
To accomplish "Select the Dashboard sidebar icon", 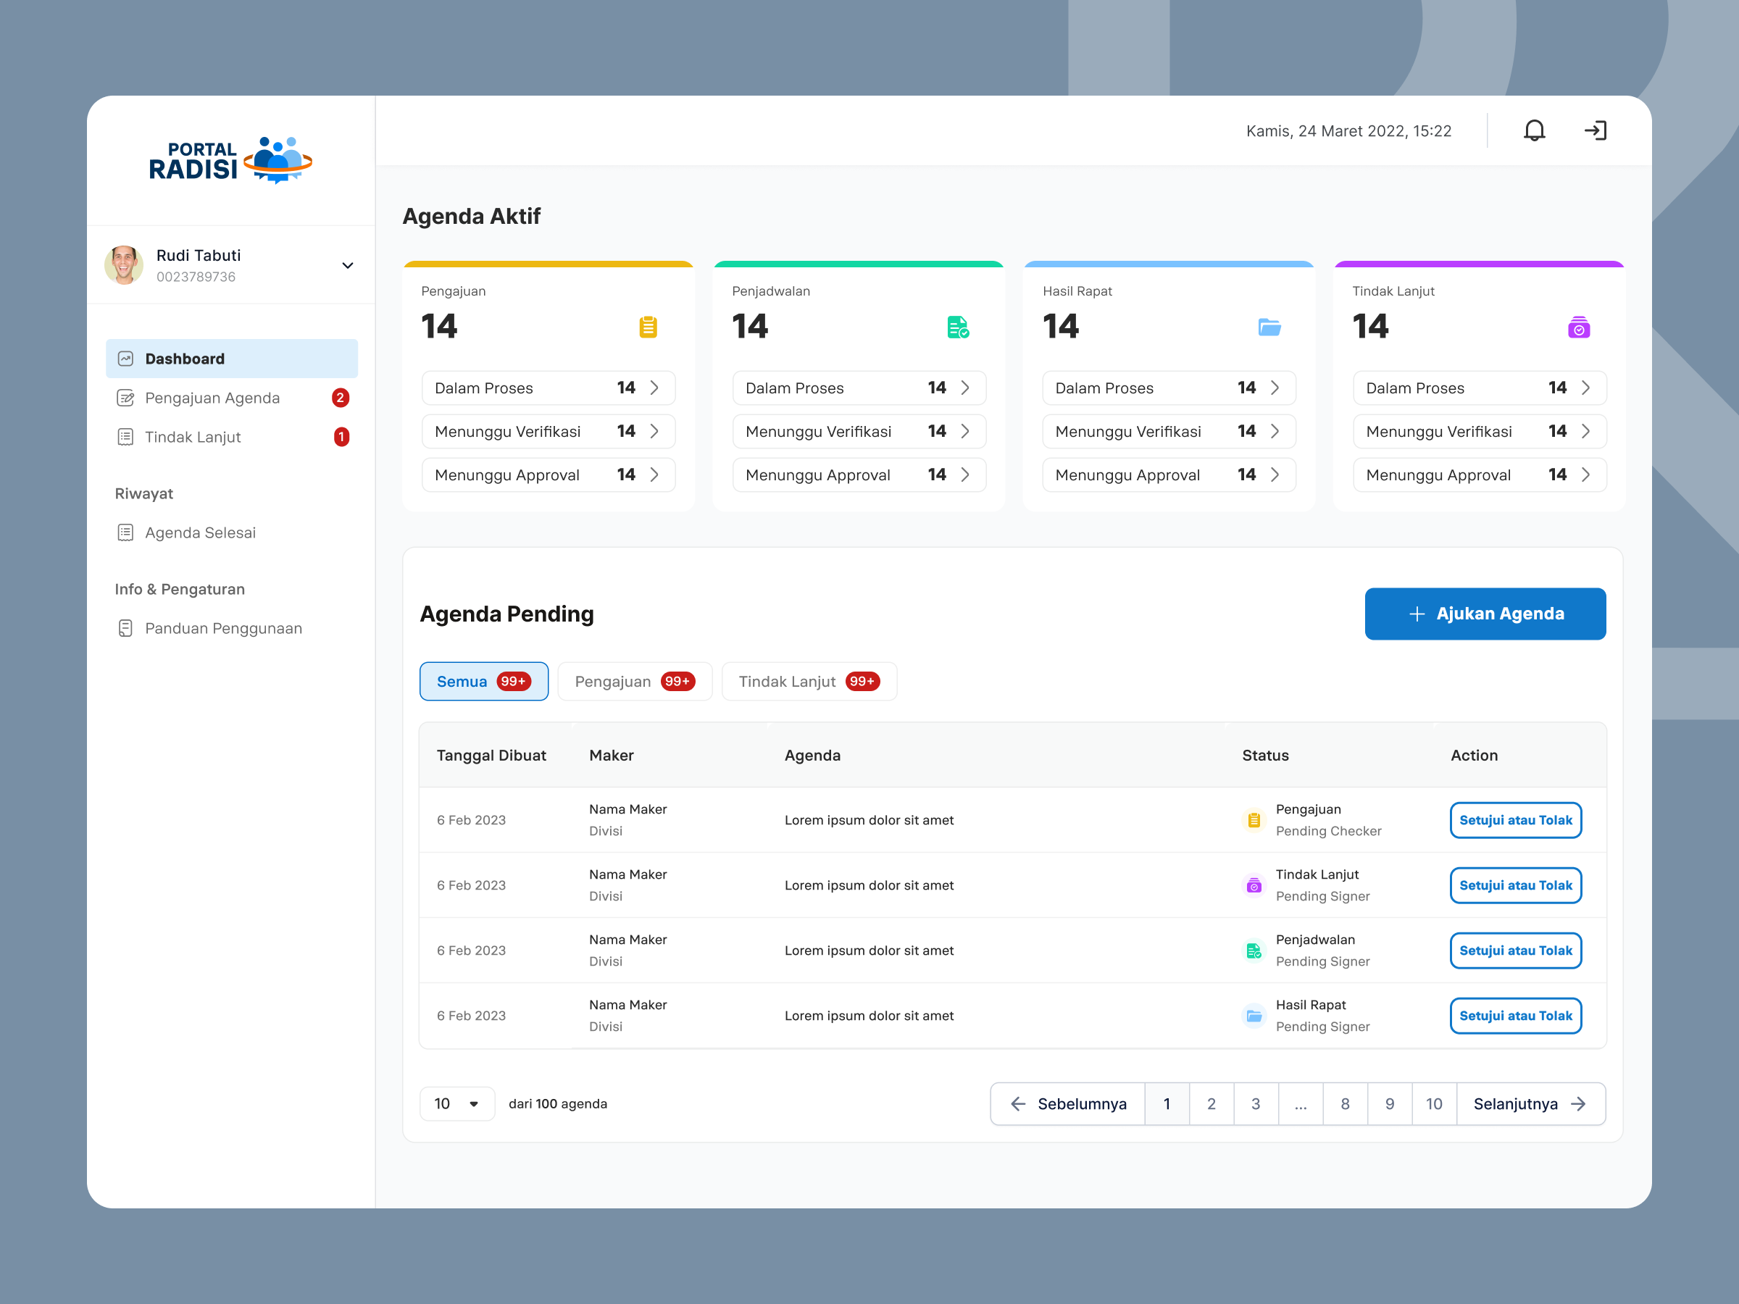I will (127, 358).
